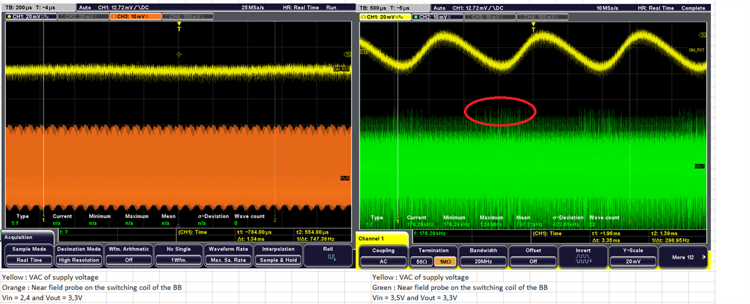Click 'Vin = 2,4 and Vout = 3,3V' caption
Image resolution: width=750 pixels, height=304 pixels.
(42, 297)
